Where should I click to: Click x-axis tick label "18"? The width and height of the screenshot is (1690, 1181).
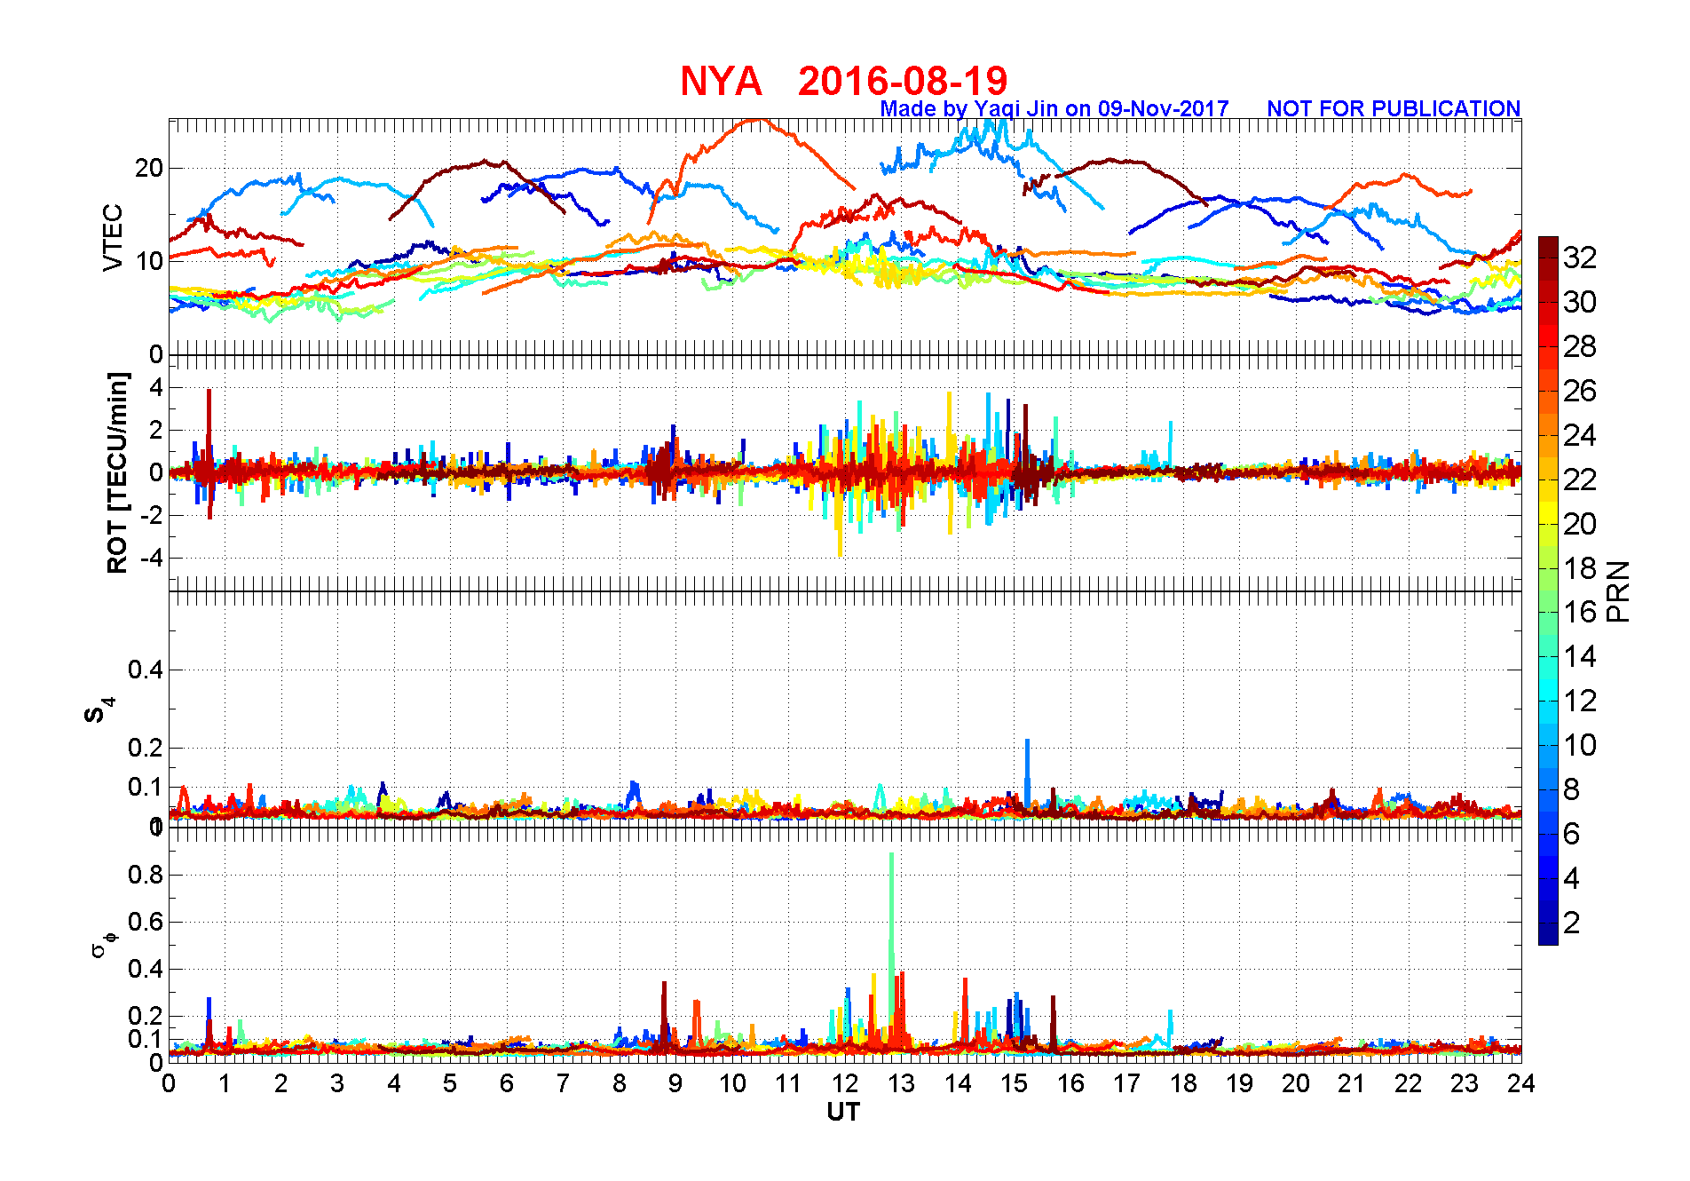click(x=1183, y=1083)
